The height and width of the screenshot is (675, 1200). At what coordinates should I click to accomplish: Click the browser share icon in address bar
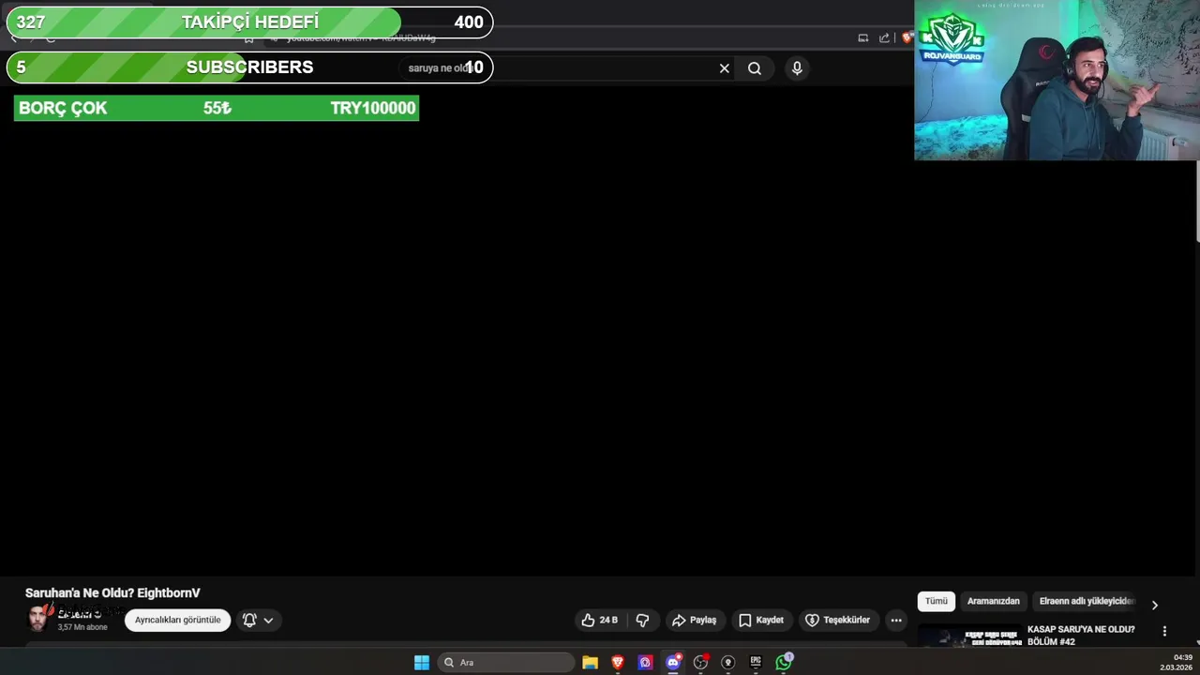click(884, 38)
